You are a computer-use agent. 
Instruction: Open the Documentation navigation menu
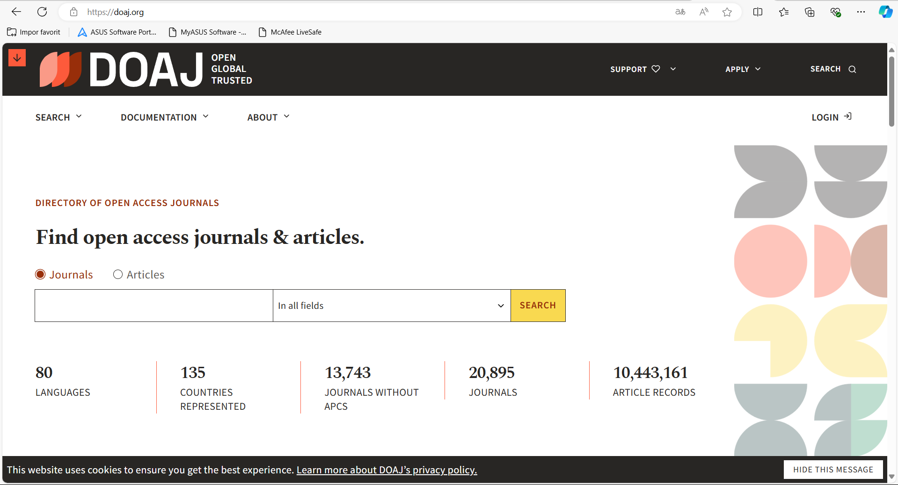164,117
